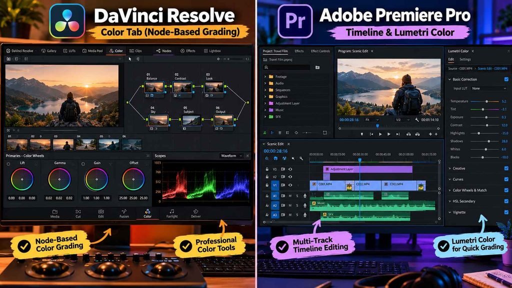Solo audio track A2
The image size is (512, 288).
coord(297,206)
